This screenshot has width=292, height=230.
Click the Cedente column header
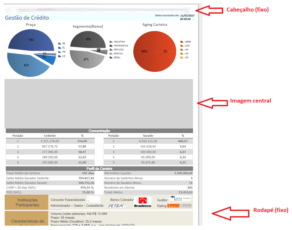[x=50, y=136]
